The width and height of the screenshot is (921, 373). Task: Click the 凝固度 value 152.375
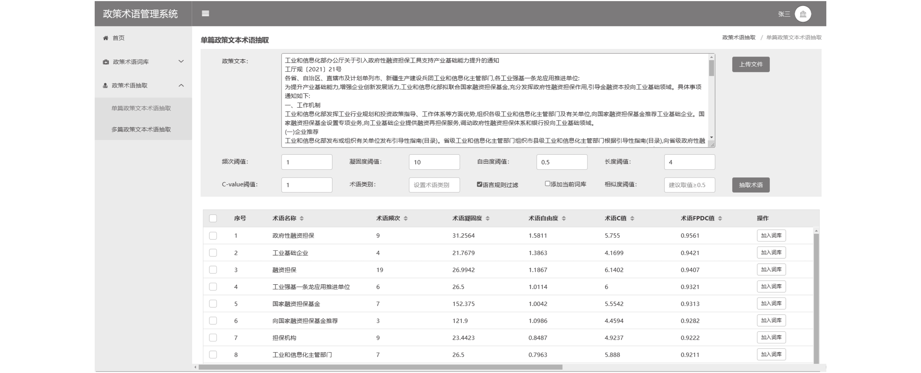pyautogui.click(x=463, y=304)
